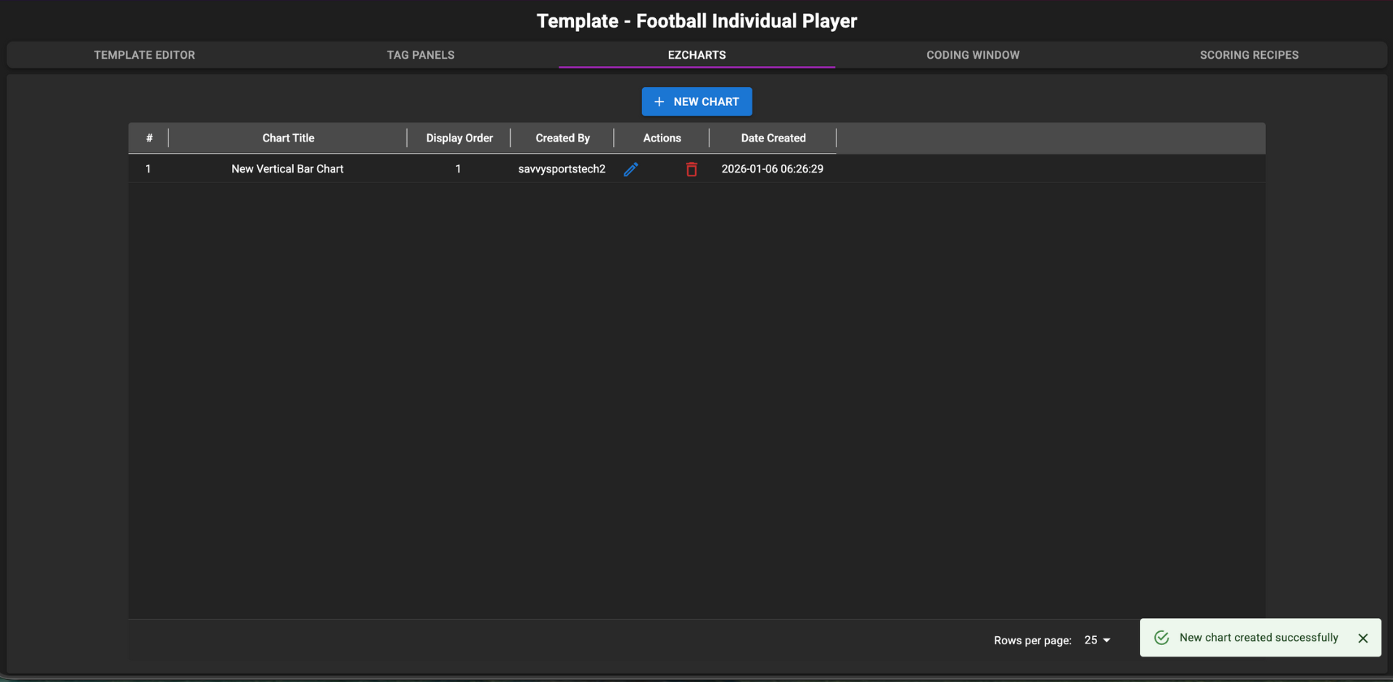Select the EZCharts tab
Viewport: 1393px width, 682px height.
tap(696, 55)
